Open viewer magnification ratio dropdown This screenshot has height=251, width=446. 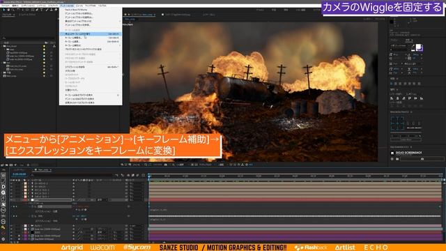point(137,165)
